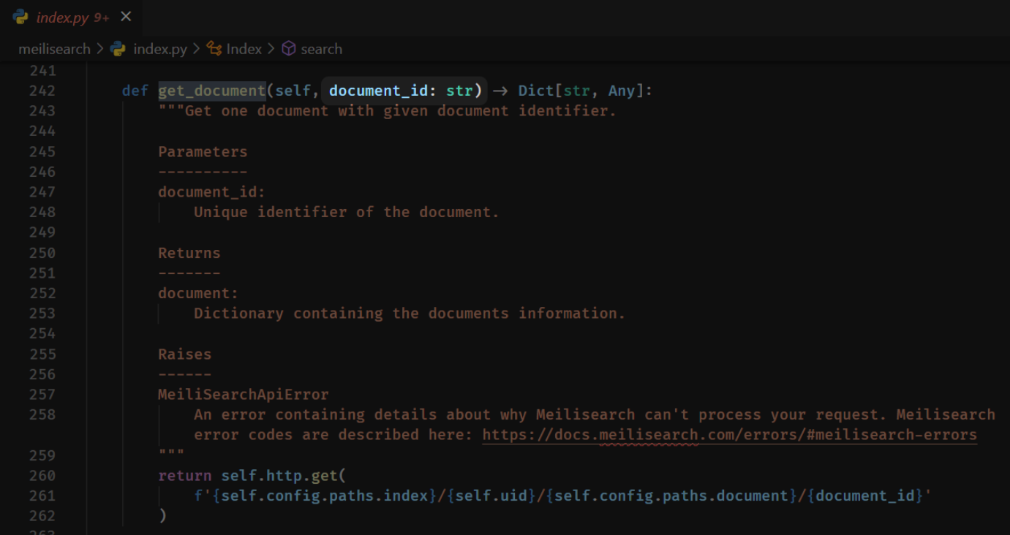
Task: Click the get_document function name
Action: (212, 91)
